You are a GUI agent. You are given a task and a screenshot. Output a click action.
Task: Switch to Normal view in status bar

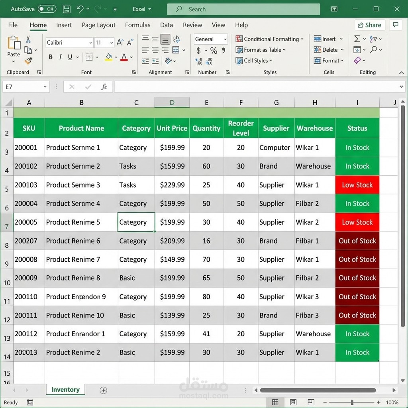275,402
